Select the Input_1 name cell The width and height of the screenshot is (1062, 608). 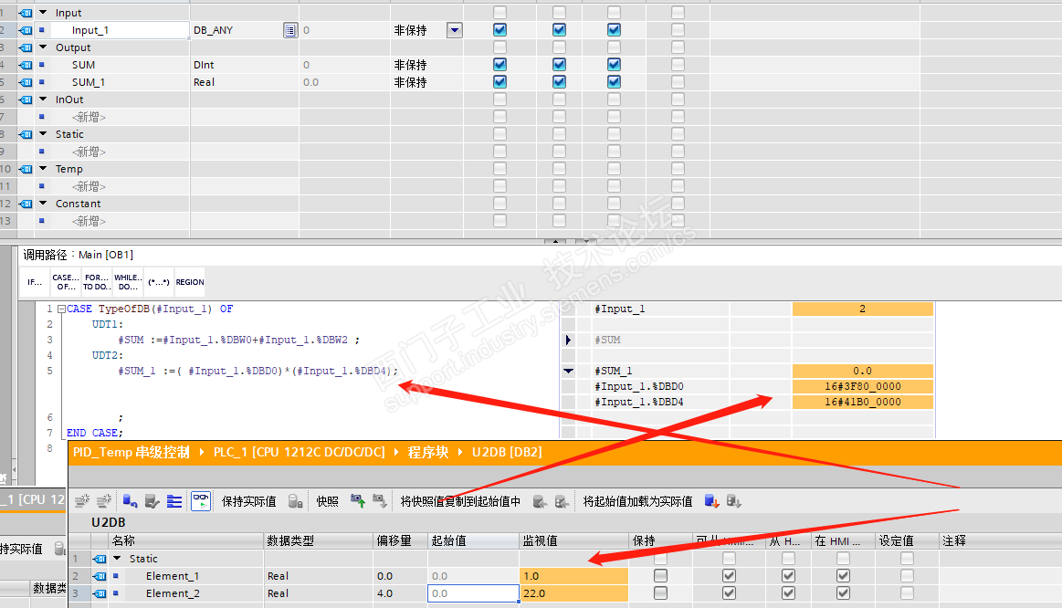pyautogui.click(x=120, y=30)
